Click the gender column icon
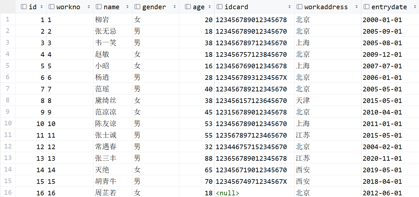 (137, 7)
